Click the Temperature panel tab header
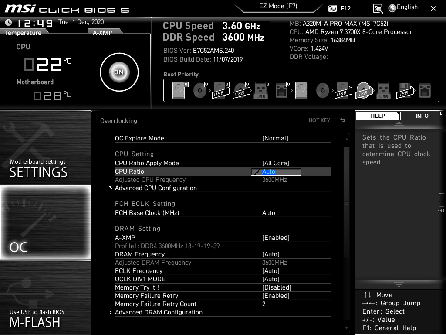Image resolution: width=446 pixels, height=335 pixels. [x=23, y=32]
